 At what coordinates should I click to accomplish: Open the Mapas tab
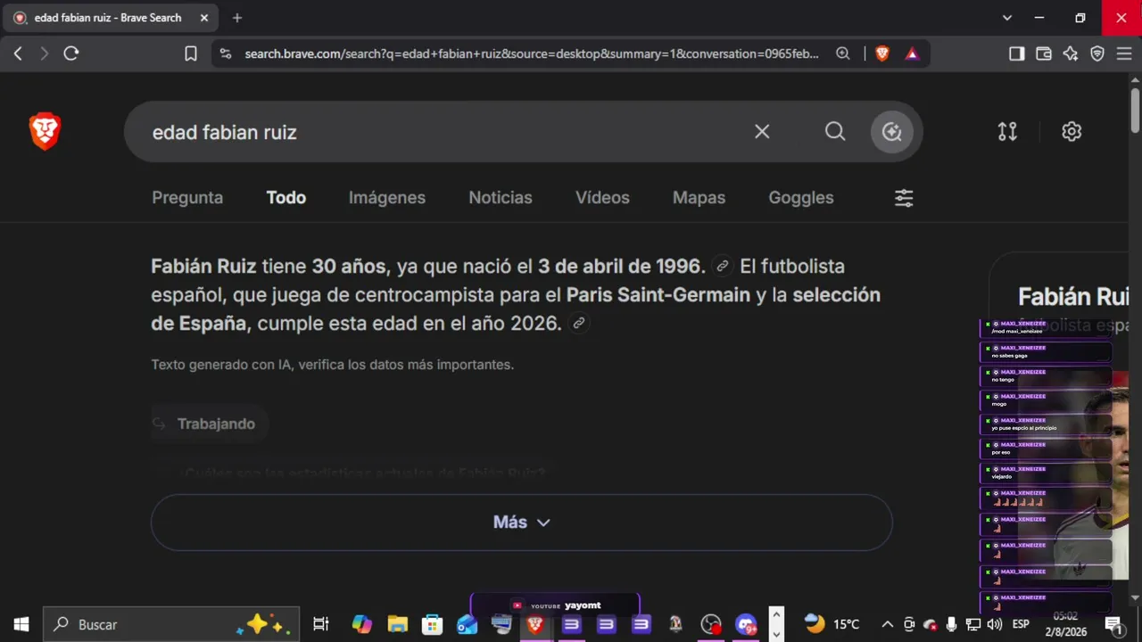coord(699,198)
